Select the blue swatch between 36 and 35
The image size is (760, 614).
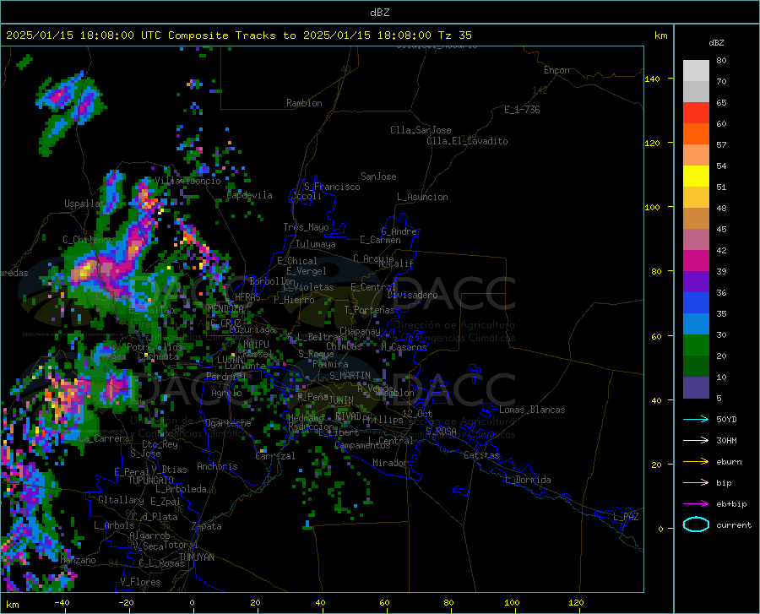tap(696, 303)
